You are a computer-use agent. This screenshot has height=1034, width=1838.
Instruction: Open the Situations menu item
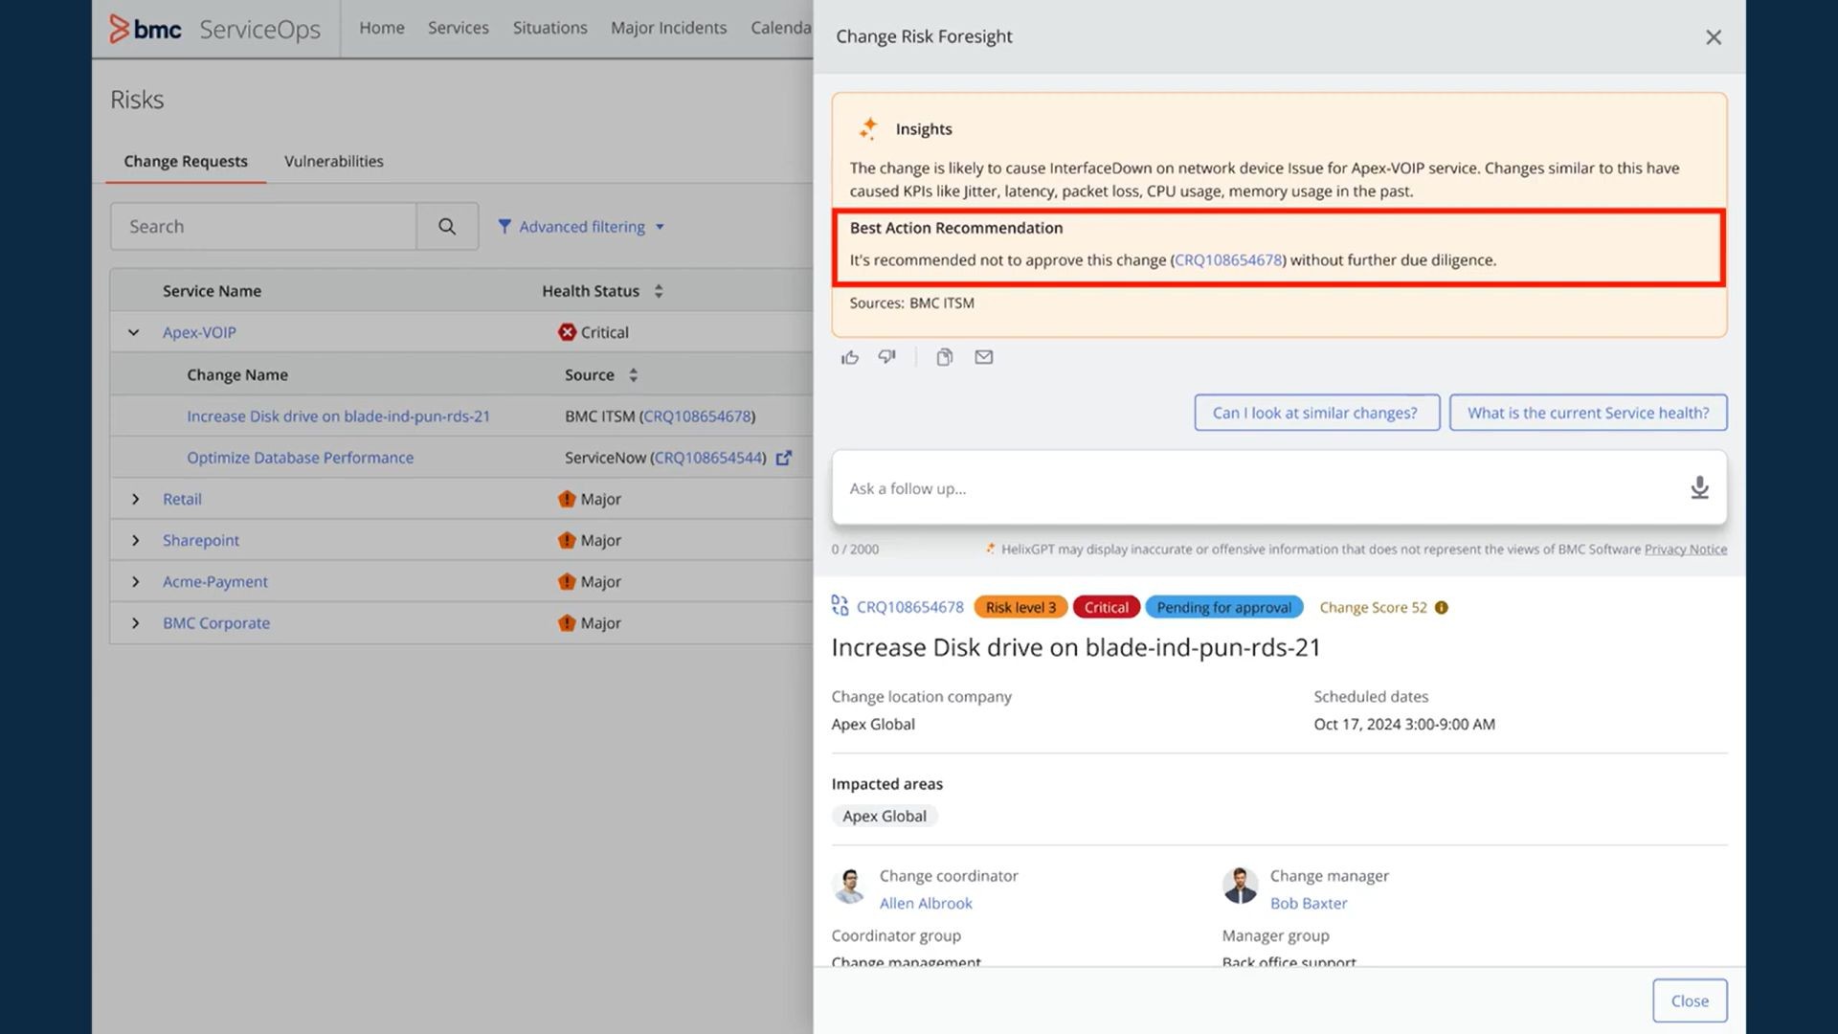pos(549,28)
